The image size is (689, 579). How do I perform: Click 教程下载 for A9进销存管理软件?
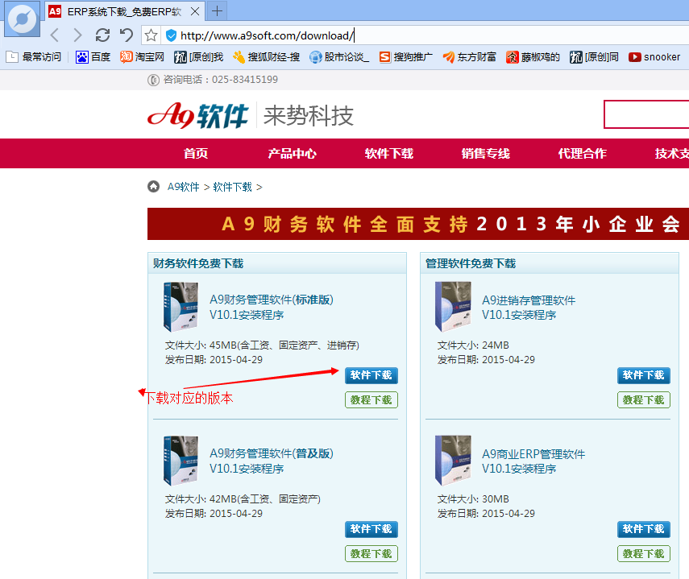coord(644,399)
